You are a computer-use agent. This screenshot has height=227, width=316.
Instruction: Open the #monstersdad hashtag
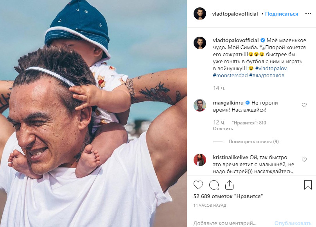(x=230, y=75)
